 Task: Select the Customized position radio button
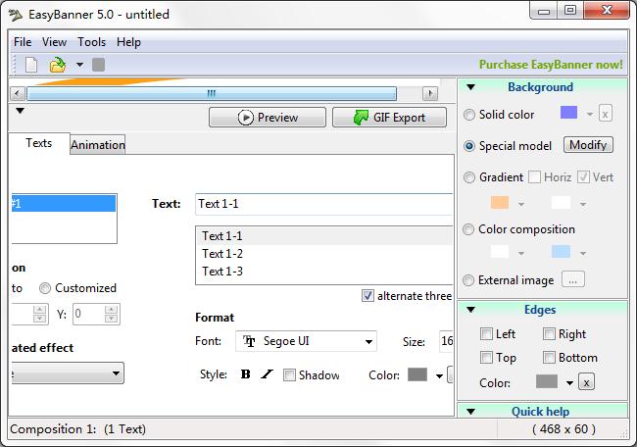[45, 288]
